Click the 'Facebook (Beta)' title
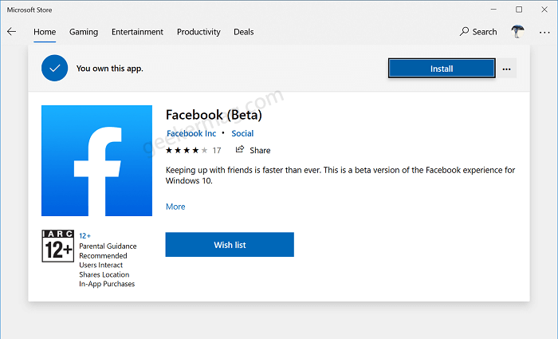558x339 pixels. pyautogui.click(x=214, y=115)
